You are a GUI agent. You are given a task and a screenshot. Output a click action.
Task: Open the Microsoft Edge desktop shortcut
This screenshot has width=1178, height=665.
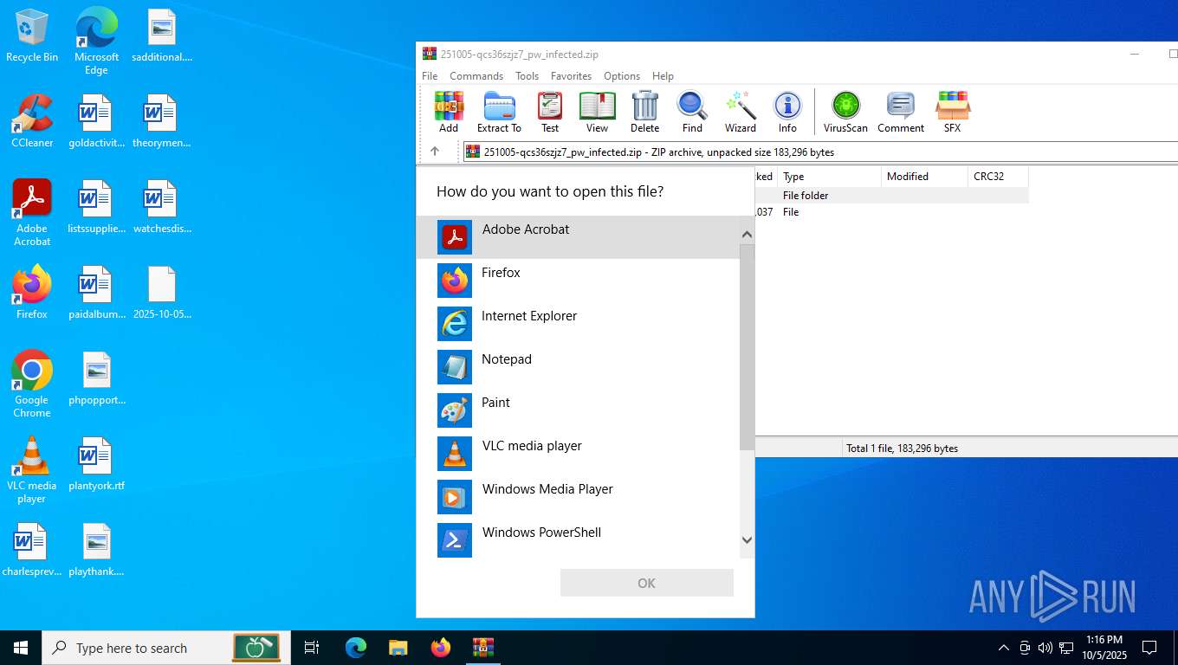(x=96, y=41)
